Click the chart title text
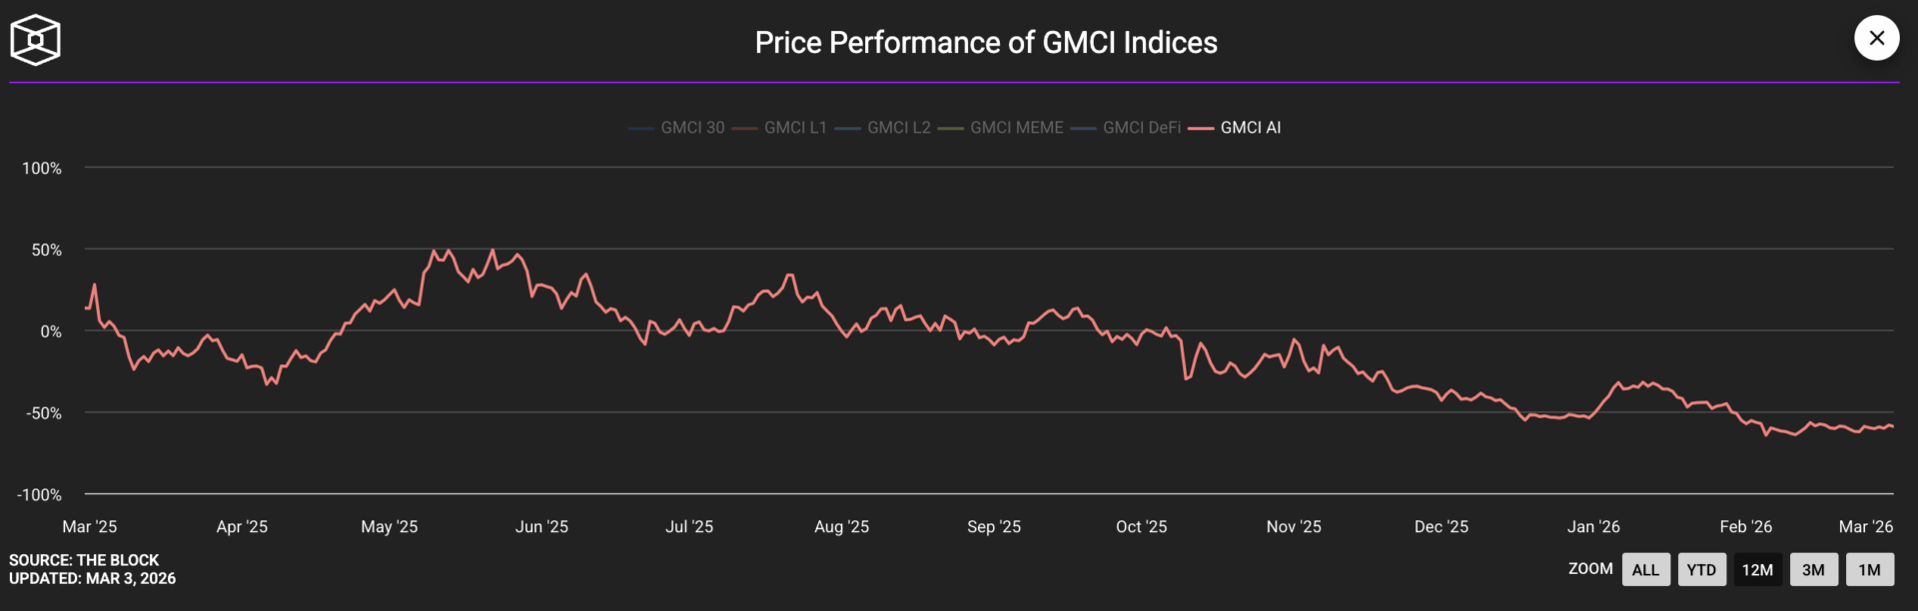Image resolution: width=1918 pixels, height=611 pixels. tap(986, 43)
